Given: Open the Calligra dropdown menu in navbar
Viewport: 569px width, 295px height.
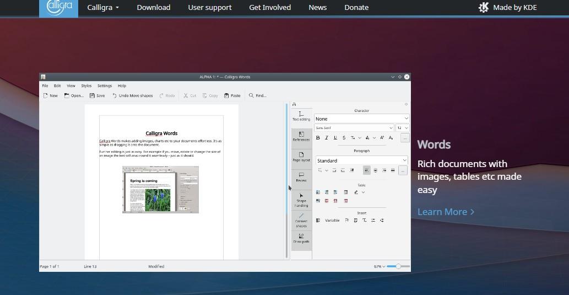Looking at the screenshot, I should pyautogui.click(x=103, y=7).
